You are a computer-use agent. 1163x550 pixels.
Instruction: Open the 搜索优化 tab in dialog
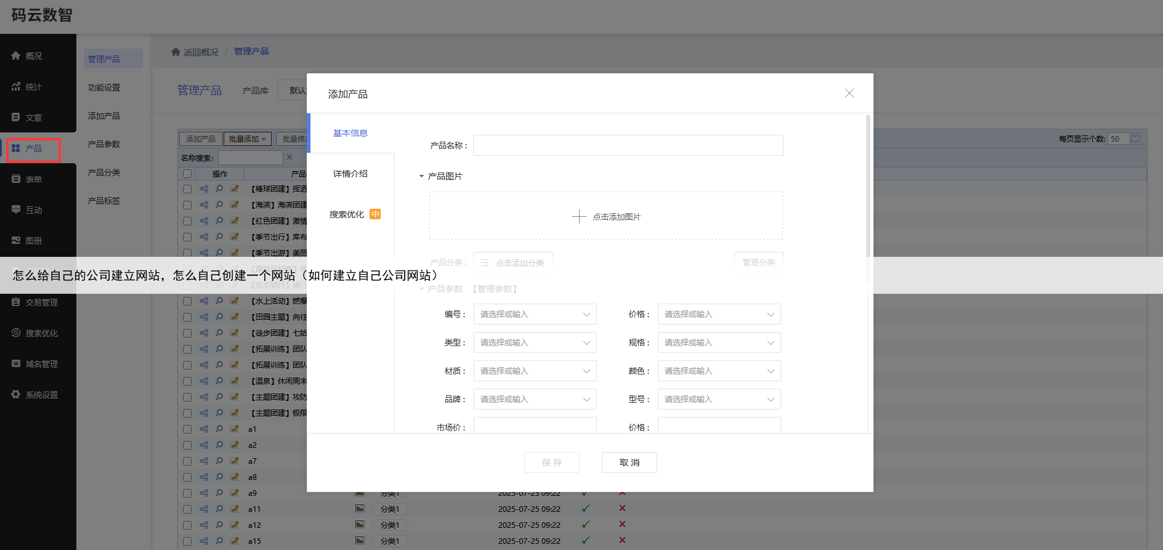click(347, 214)
